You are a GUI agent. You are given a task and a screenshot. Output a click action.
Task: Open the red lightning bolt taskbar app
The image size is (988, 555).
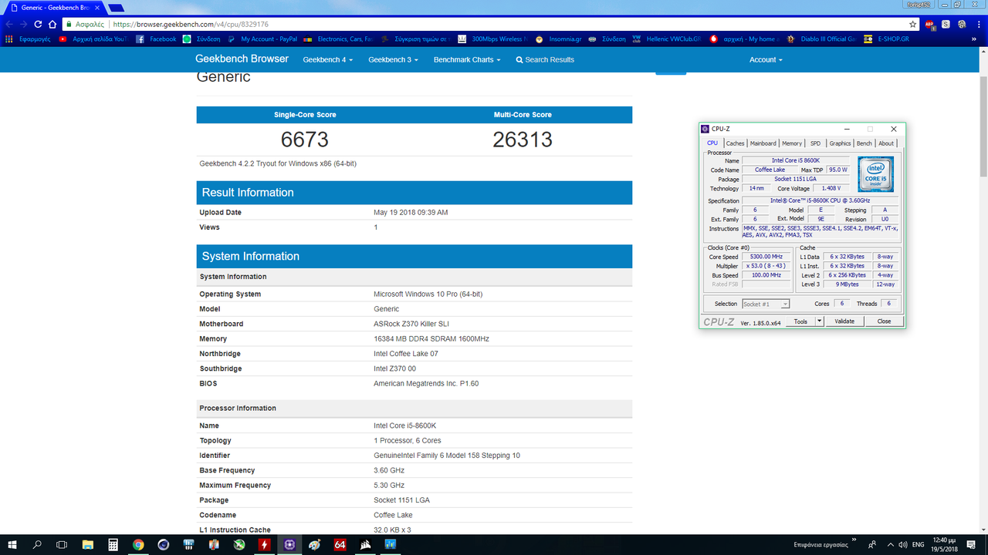coord(265,544)
